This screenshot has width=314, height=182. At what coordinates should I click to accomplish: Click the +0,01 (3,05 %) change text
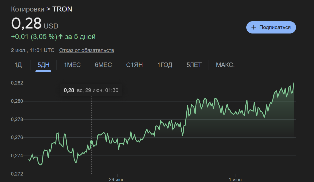tap(34, 37)
